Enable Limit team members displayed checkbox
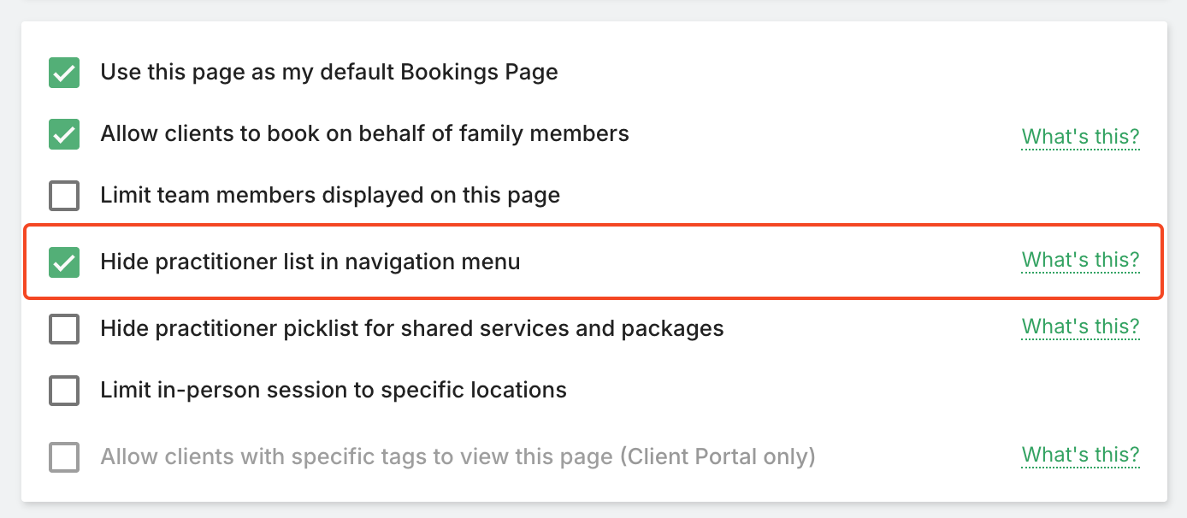 click(64, 196)
